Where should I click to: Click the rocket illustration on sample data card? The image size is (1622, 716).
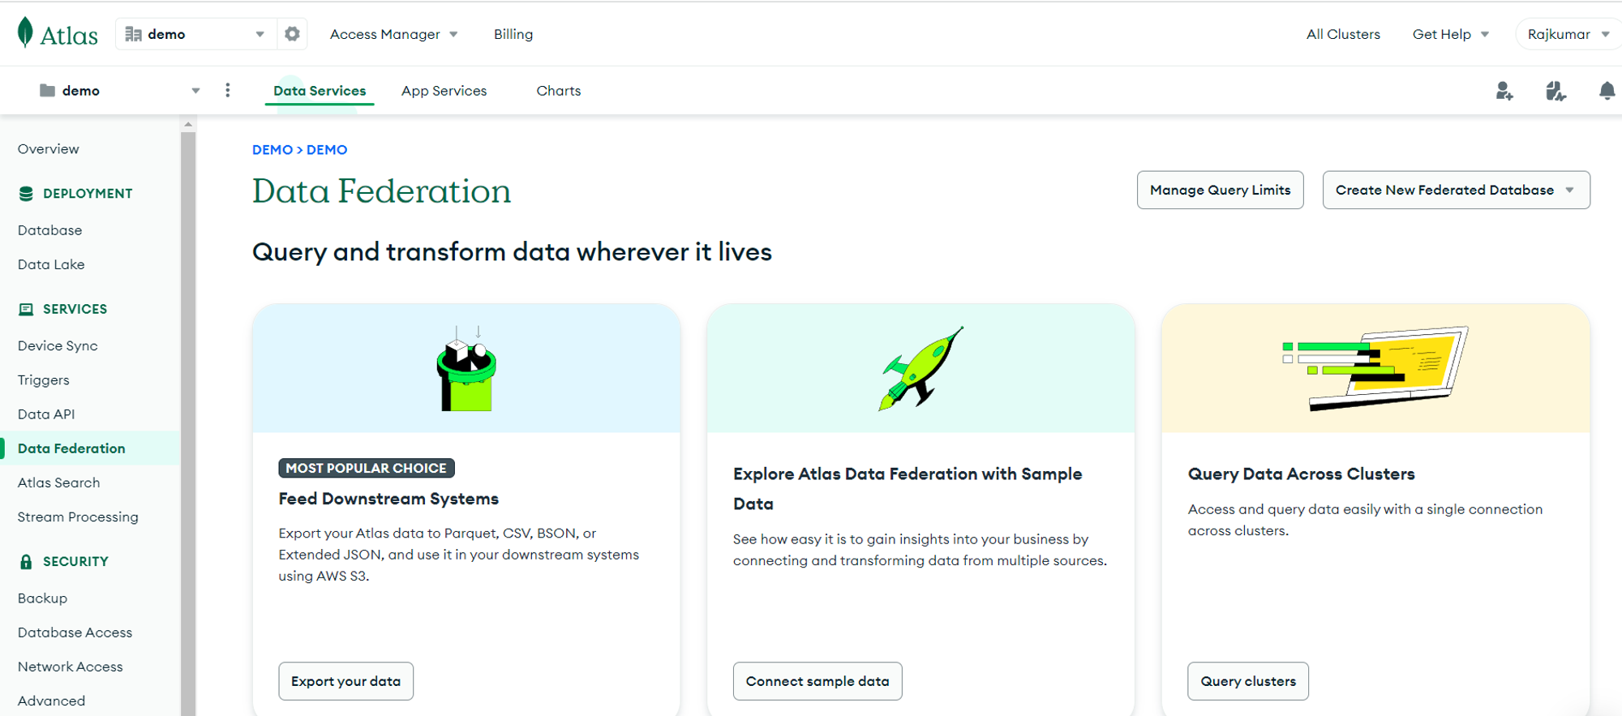click(x=920, y=369)
